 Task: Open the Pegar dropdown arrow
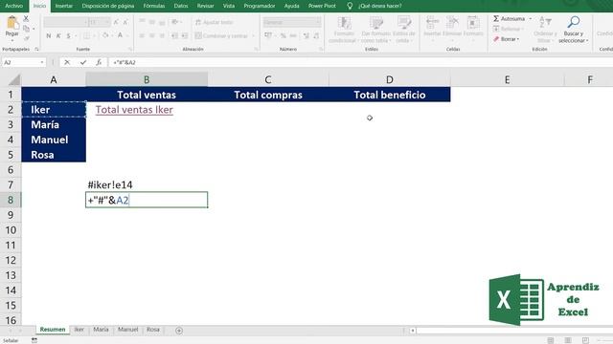tap(12, 40)
